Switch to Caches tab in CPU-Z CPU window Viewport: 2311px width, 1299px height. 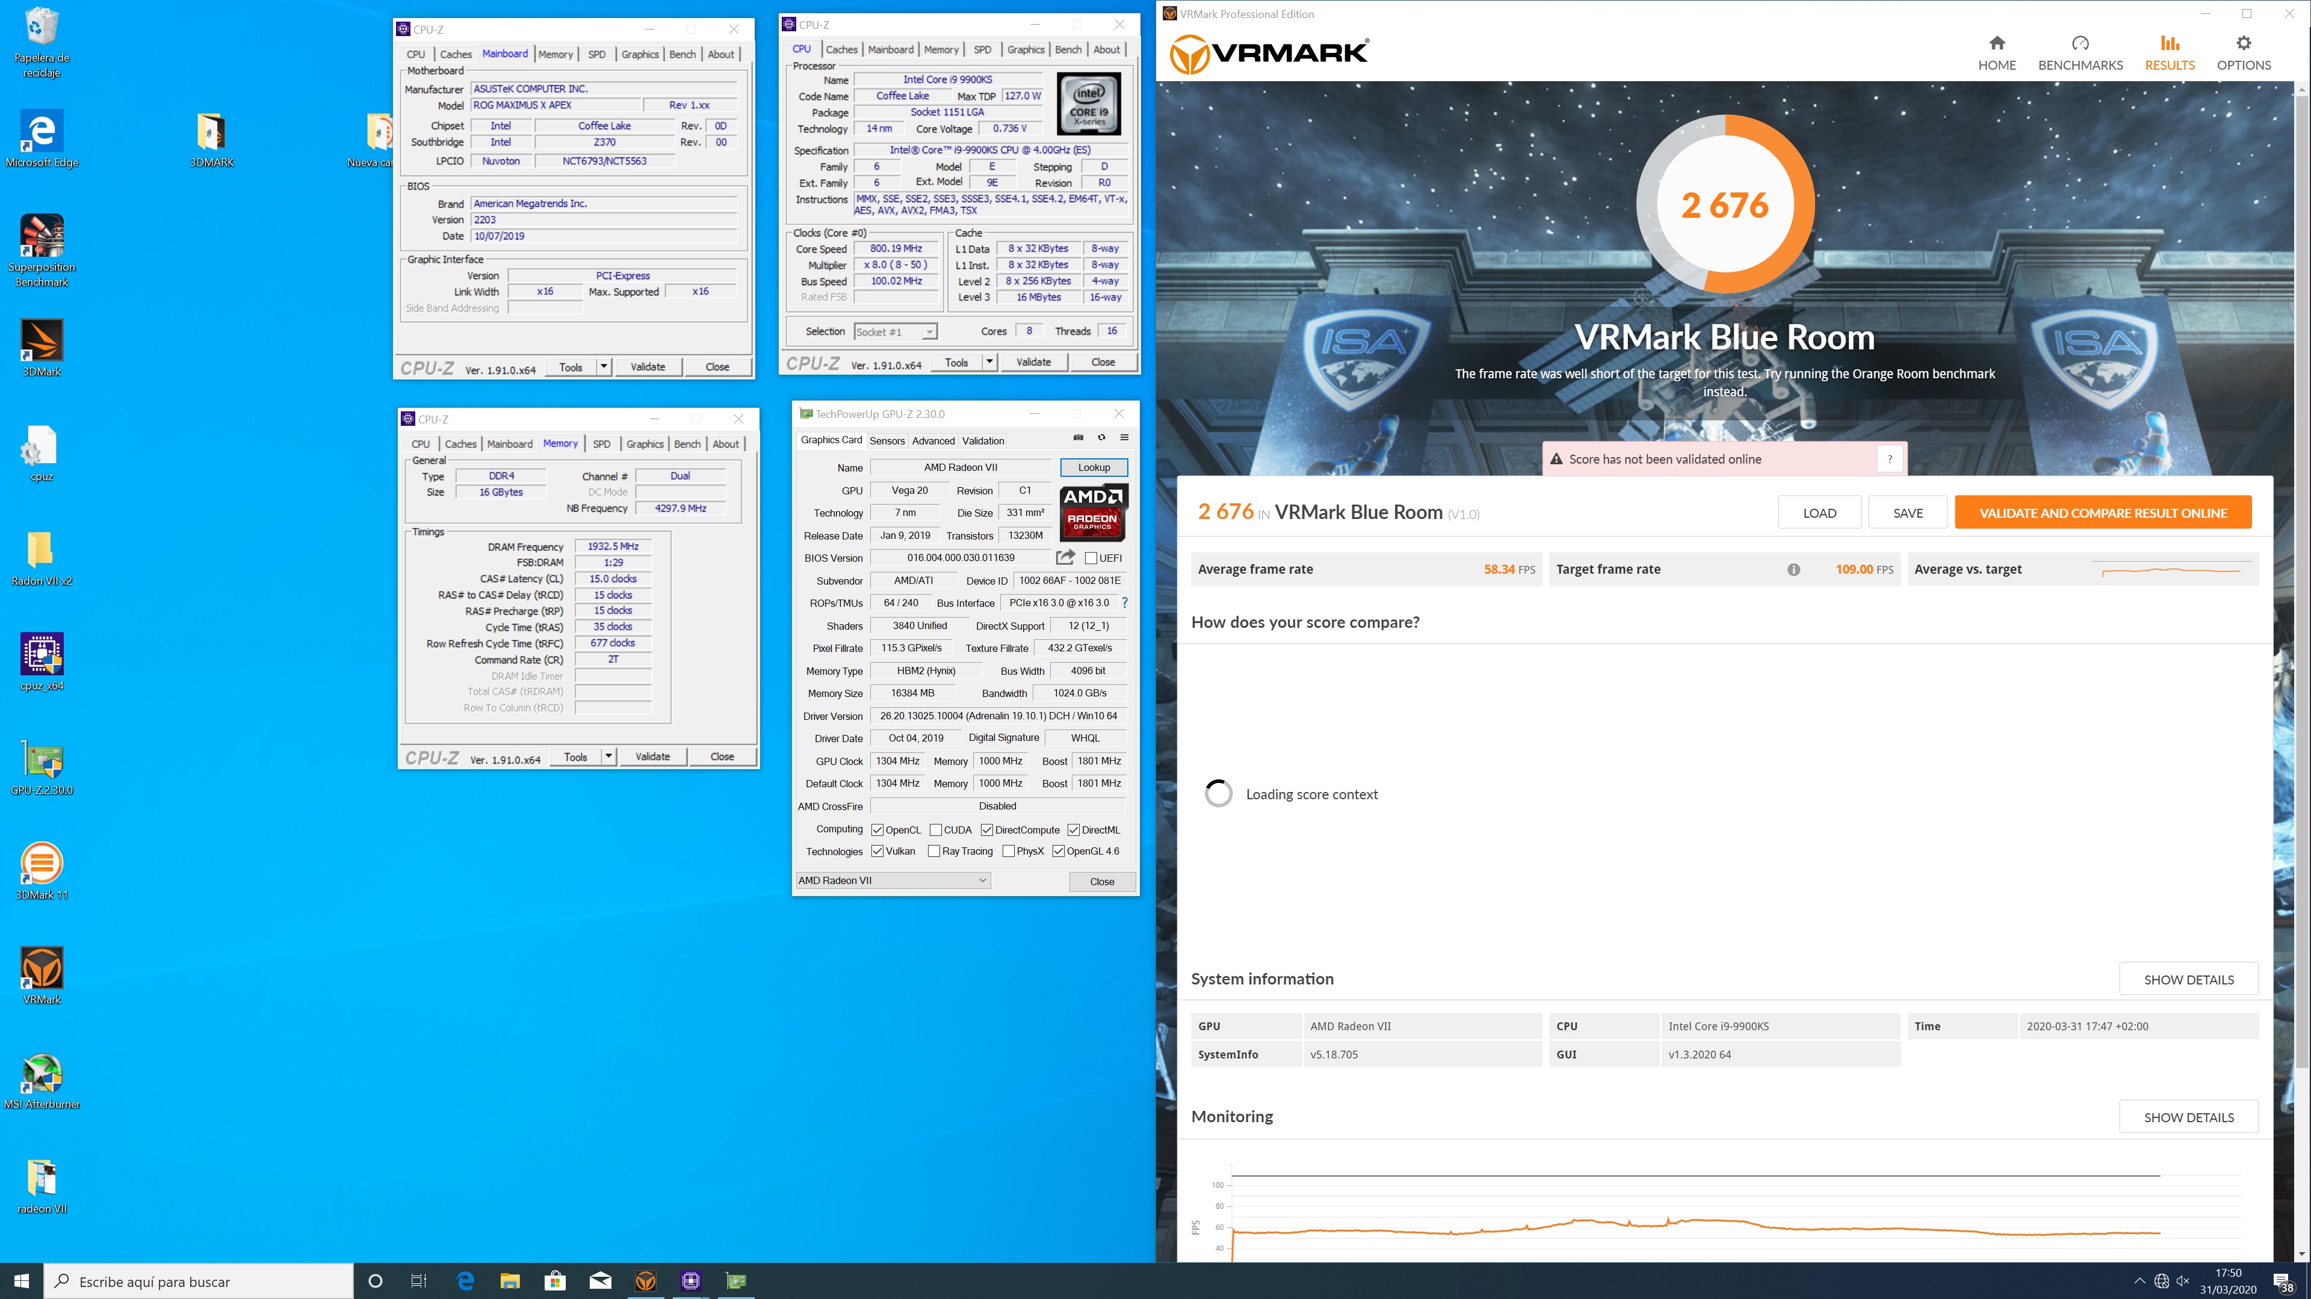pyautogui.click(x=841, y=49)
